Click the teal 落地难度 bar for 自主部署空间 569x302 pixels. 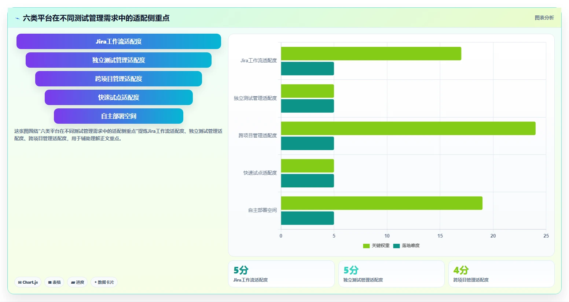click(308, 218)
